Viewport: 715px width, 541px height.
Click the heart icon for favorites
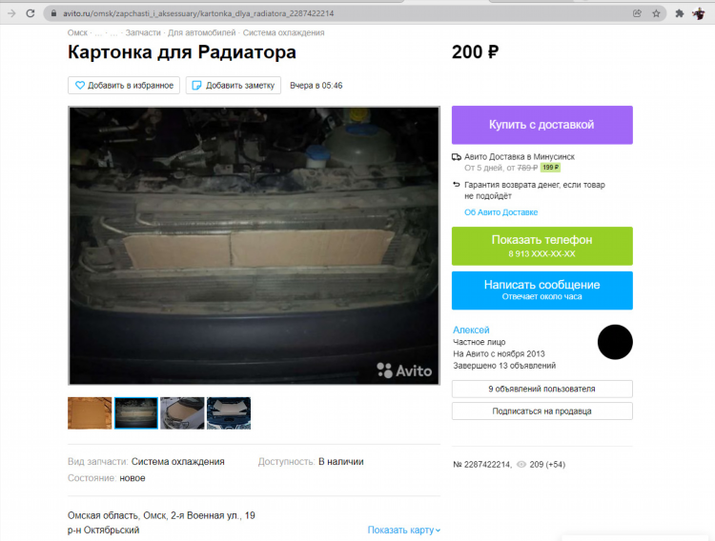pyautogui.click(x=80, y=85)
